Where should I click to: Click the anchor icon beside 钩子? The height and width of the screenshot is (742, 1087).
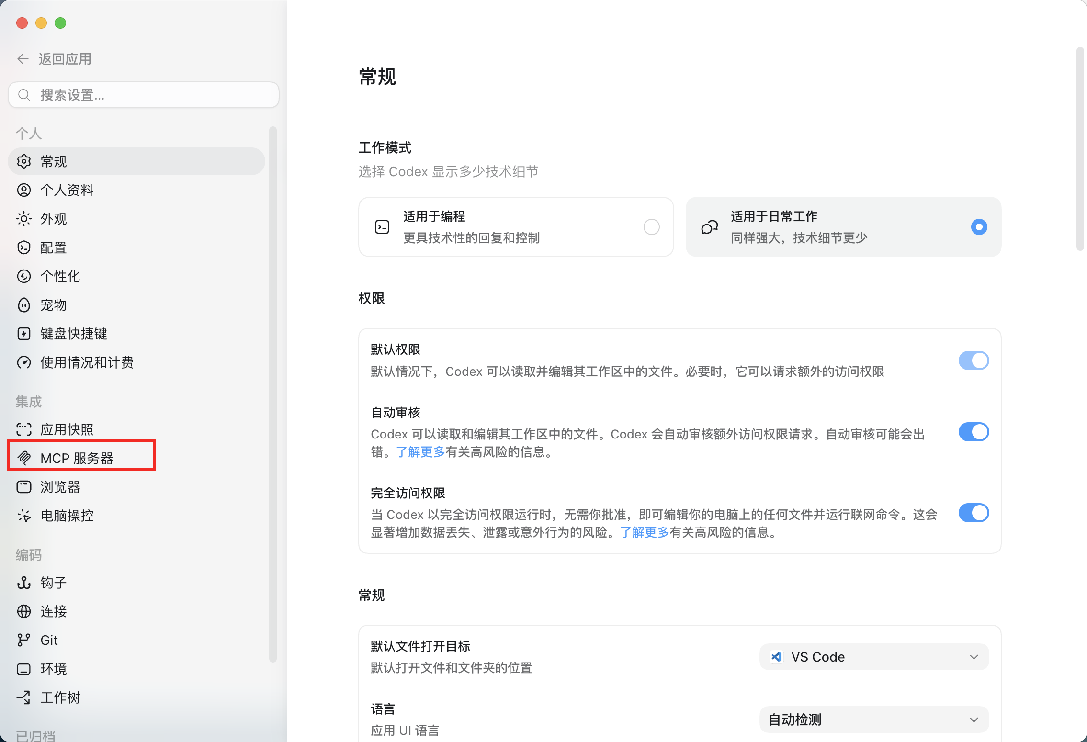coord(24,583)
